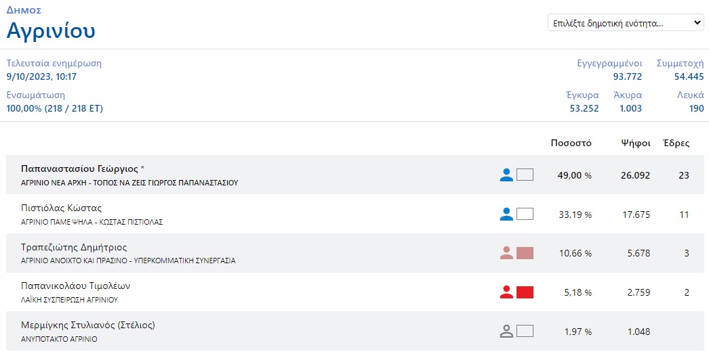Screen dimensions: 709x360
Task: Click the empty box in Μερμίγκης row
Action: (525, 332)
